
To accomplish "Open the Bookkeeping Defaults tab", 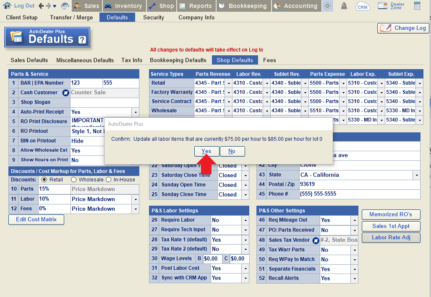I will (x=178, y=60).
